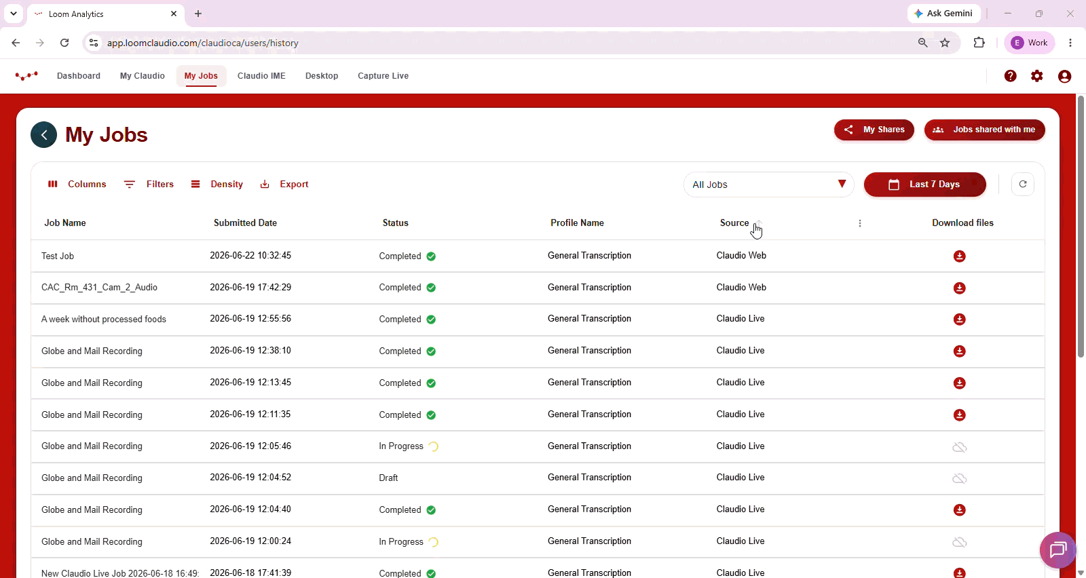Image resolution: width=1086 pixels, height=578 pixels.
Task: Click the page vertical scrollbar
Action: pyautogui.click(x=1081, y=227)
